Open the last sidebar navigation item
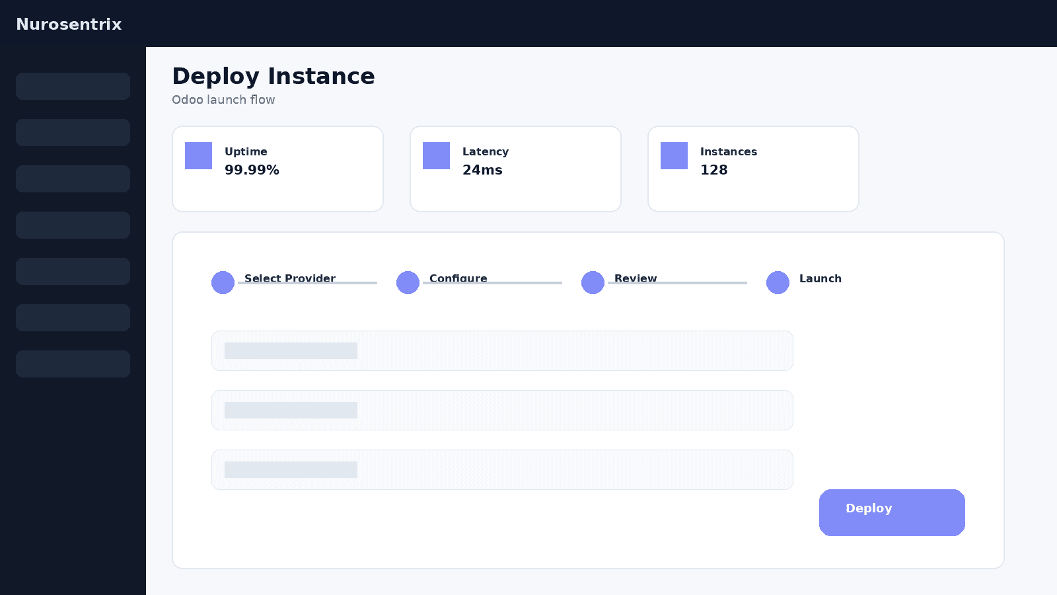The width and height of the screenshot is (1057, 595). pos(73,364)
